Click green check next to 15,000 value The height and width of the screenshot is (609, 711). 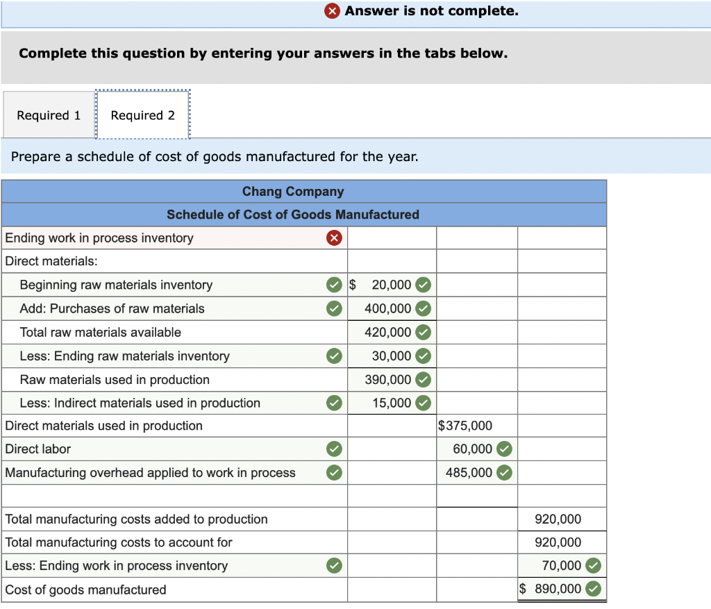coord(424,403)
